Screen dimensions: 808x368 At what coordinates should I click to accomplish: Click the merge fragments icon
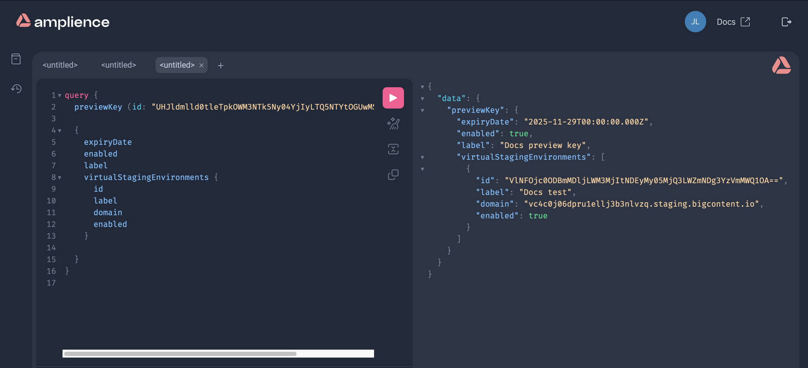tap(393, 149)
